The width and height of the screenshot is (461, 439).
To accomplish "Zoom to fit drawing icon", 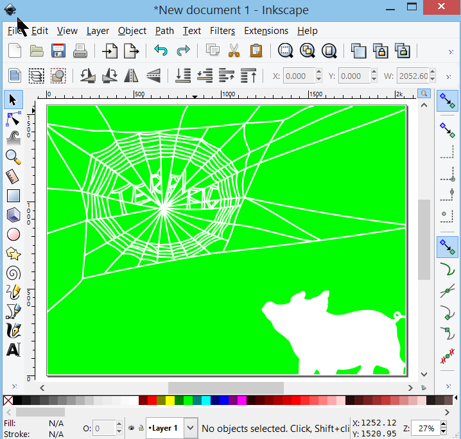I will [x=308, y=51].
